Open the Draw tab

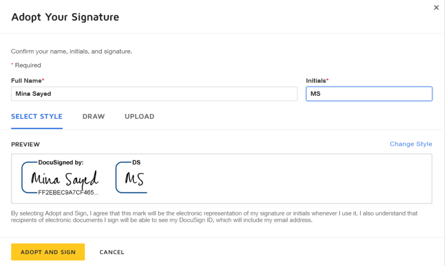click(x=94, y=116)
